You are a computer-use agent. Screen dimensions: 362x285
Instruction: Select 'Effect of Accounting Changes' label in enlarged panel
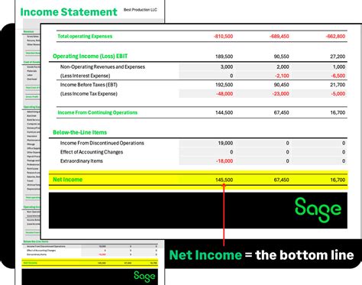click(92, 152)
